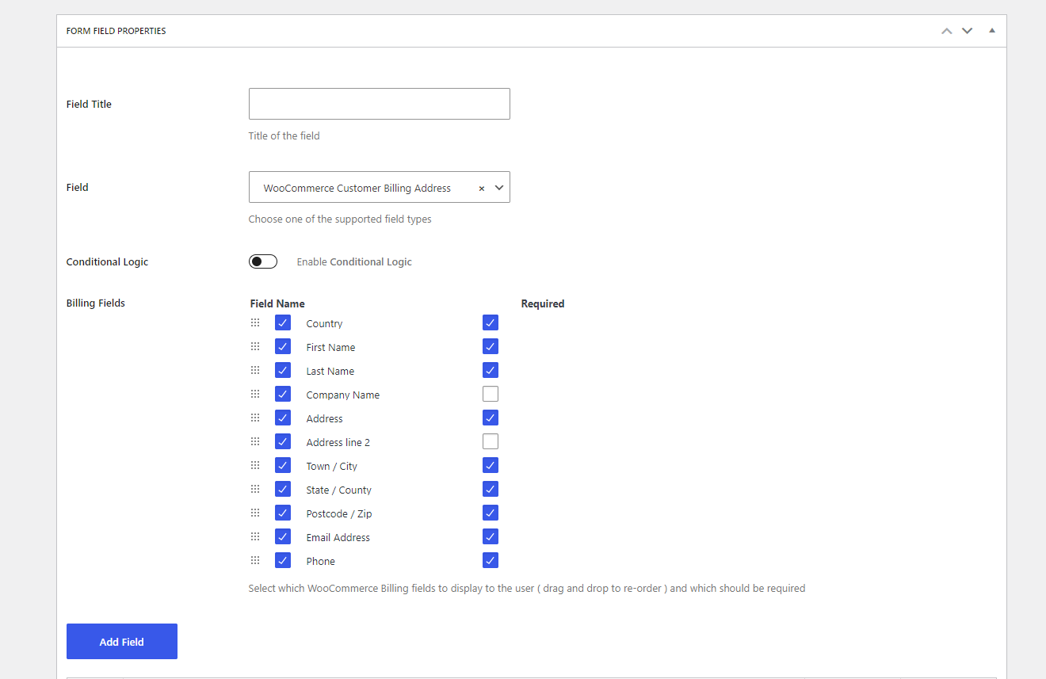
Task: Click the Address line 2 drag handle
Action: 255,441
